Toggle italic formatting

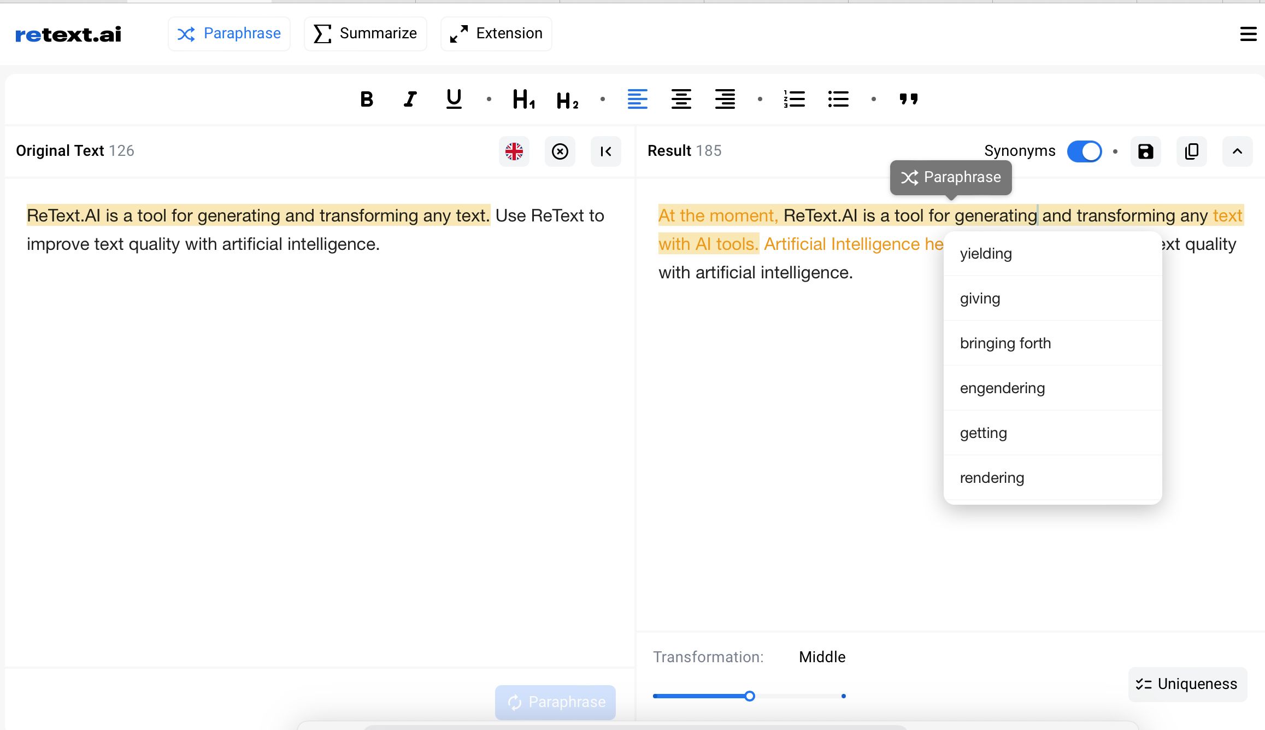[x=410, y=99]
